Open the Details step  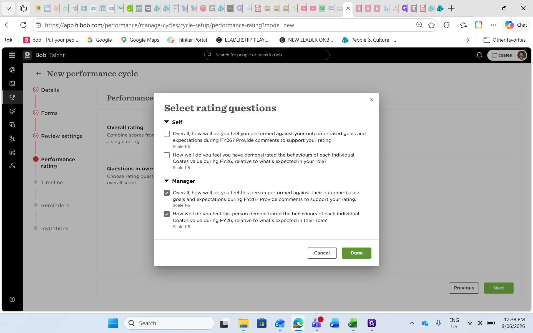coord(50,90)
